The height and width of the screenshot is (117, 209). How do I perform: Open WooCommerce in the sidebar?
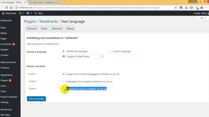(8, 62)
